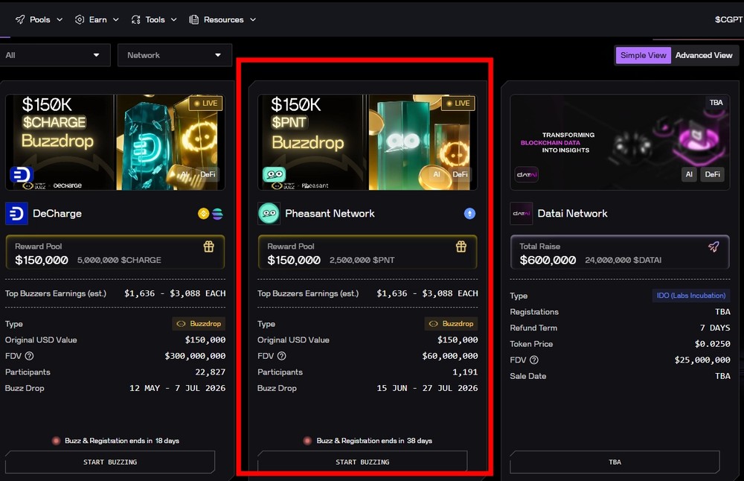Click the Solana chain icon on DeCharge
This screenshot has width=744, height=481.
tap(217, 214)
